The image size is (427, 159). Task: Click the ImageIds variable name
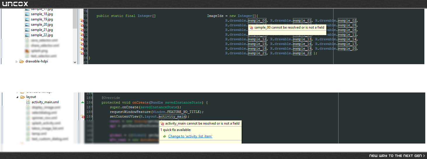pyautogui.click(x=215, y=16)
